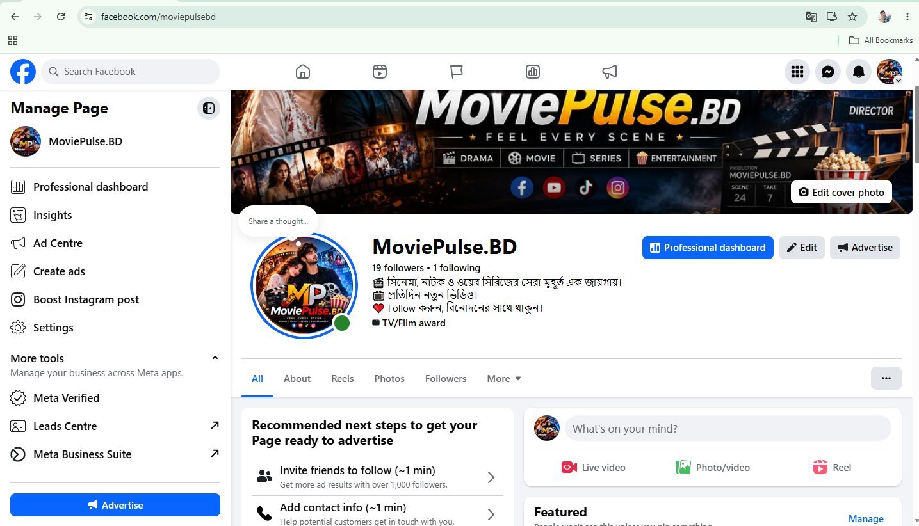919x526 pixels.
Task: Click the Facebook page link on the cover photo
Action: pyautogui.click(x=522, y=187)
